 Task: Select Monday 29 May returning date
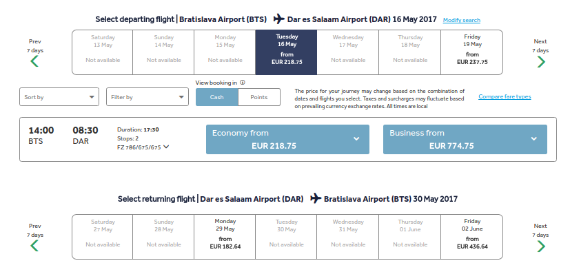[225, 236]
